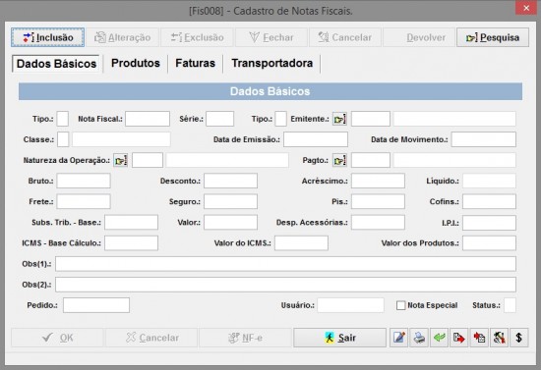Click the Exclusão button
Viewport: 541px width, 370px height.
pos(197,37)
